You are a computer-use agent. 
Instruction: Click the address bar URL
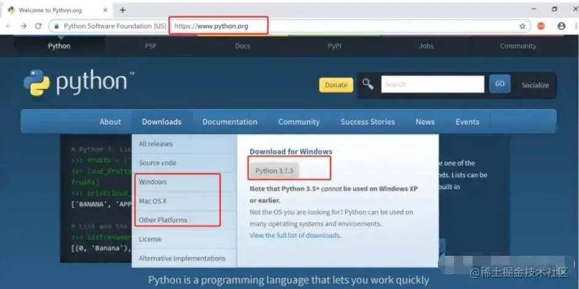coord(211,26)
